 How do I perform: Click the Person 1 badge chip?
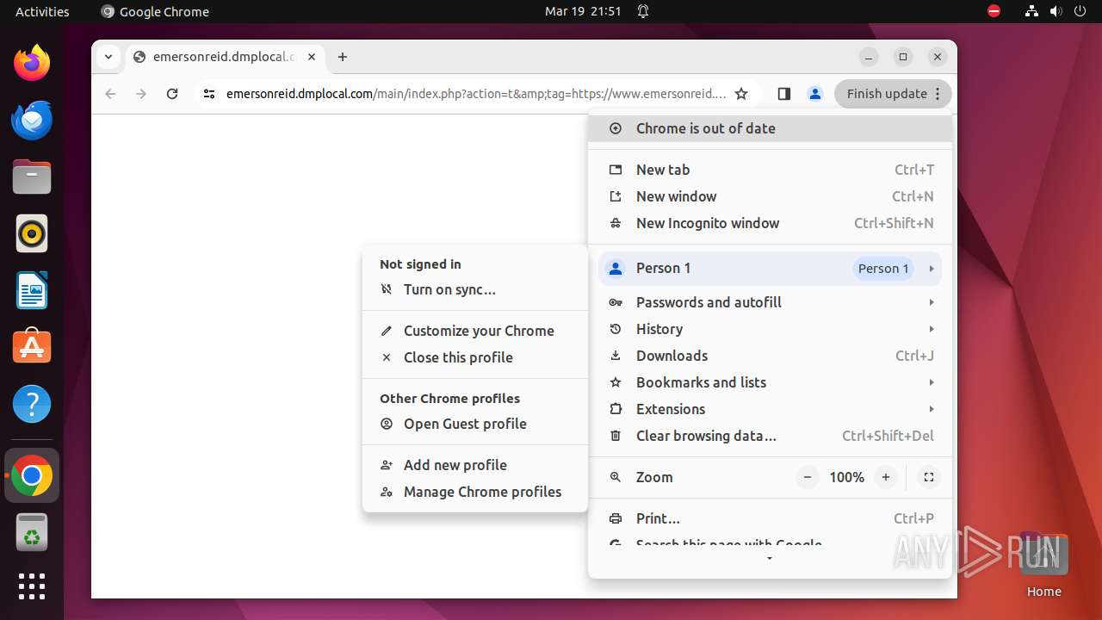[x=883, y=269]
